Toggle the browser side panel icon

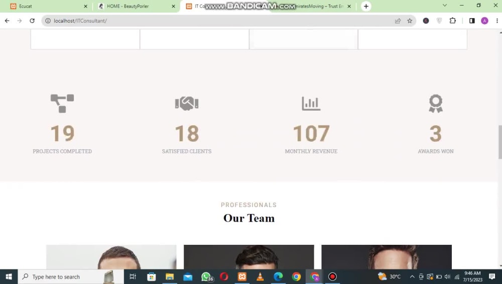click(472, 21)
